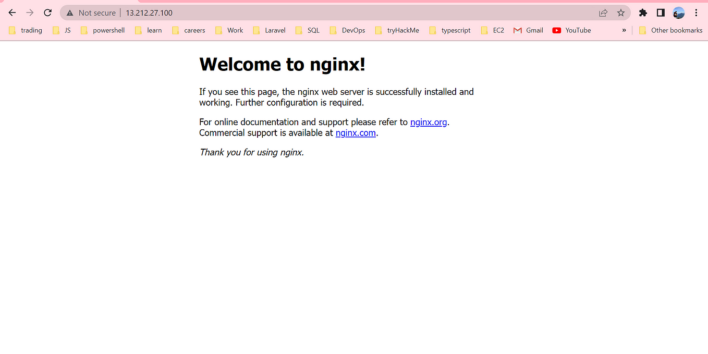Click the Welcome to nginx! heading
The width and height of the screenshot is (708, 354).
coord(283,64)
